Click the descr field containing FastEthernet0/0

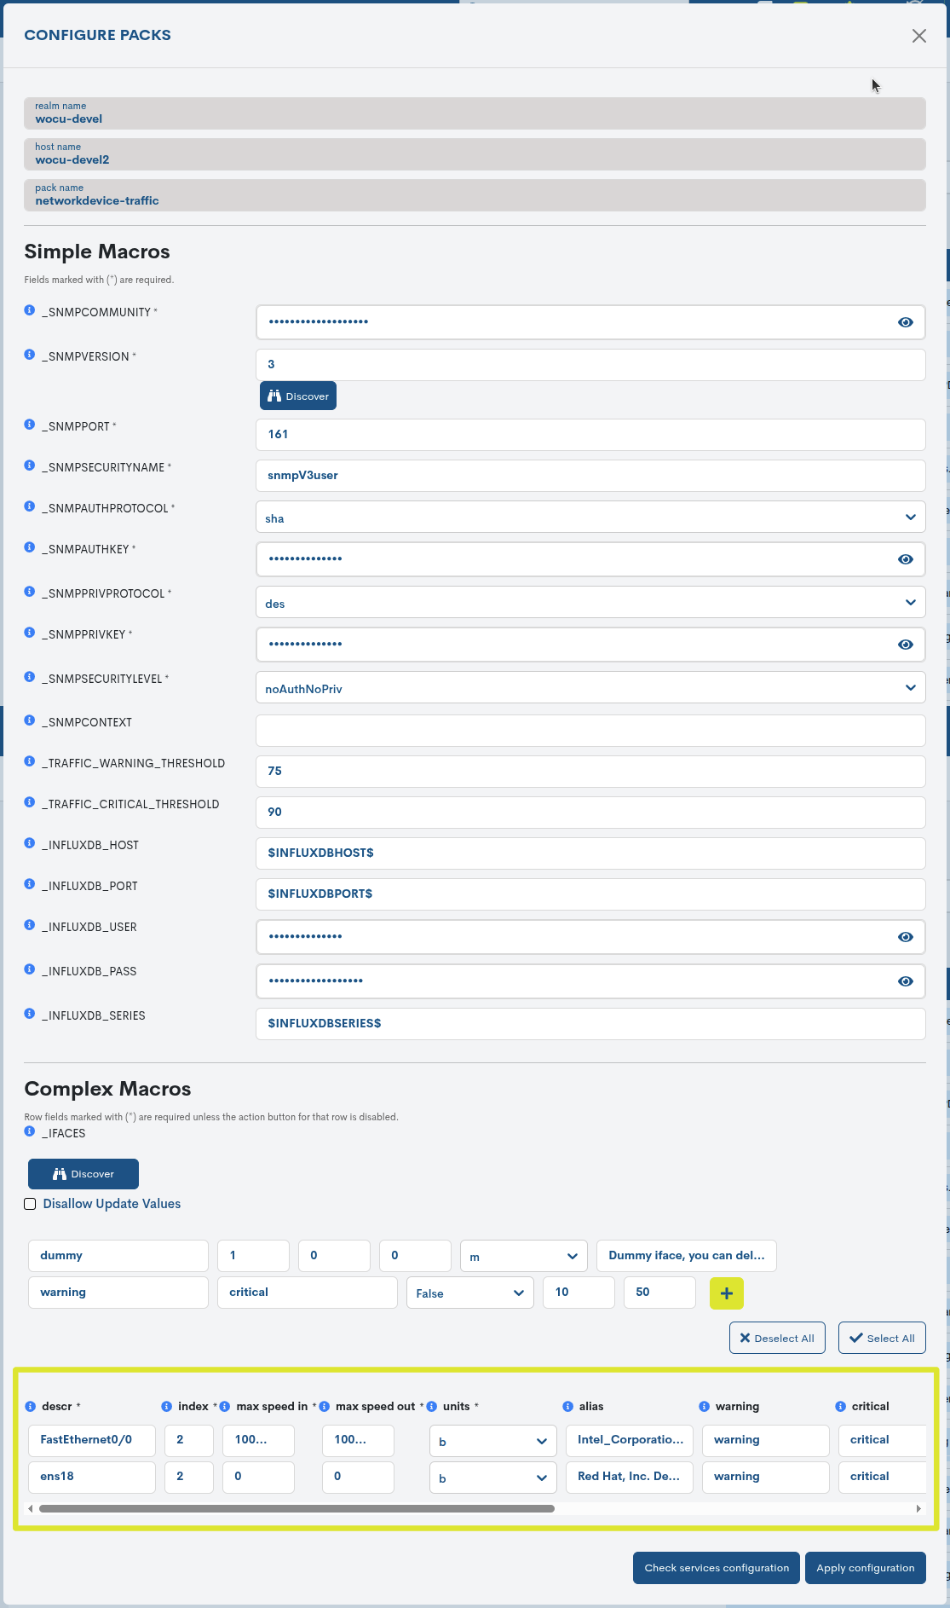(x=92, y=1441)
